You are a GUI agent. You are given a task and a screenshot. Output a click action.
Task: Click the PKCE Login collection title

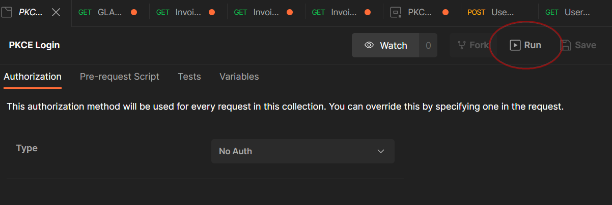(34, 45)
